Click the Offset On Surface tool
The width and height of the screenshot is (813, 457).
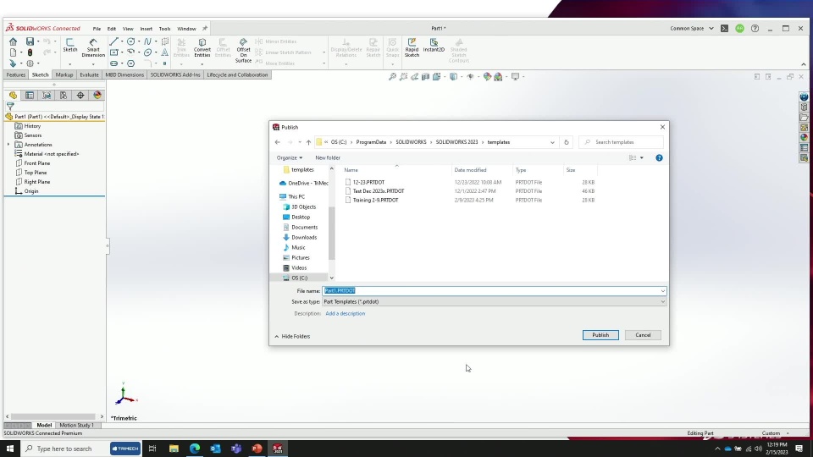pyautogui.click(x=243, y=50)
